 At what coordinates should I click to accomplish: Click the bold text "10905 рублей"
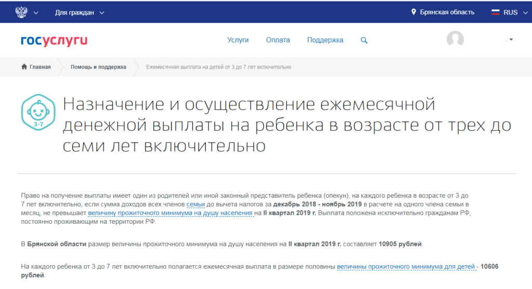400,244
